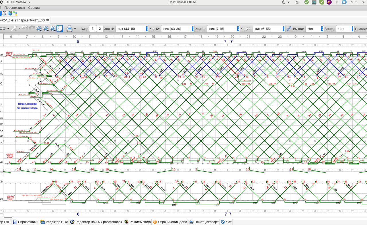Click the redo arrow

coord(32,28)
